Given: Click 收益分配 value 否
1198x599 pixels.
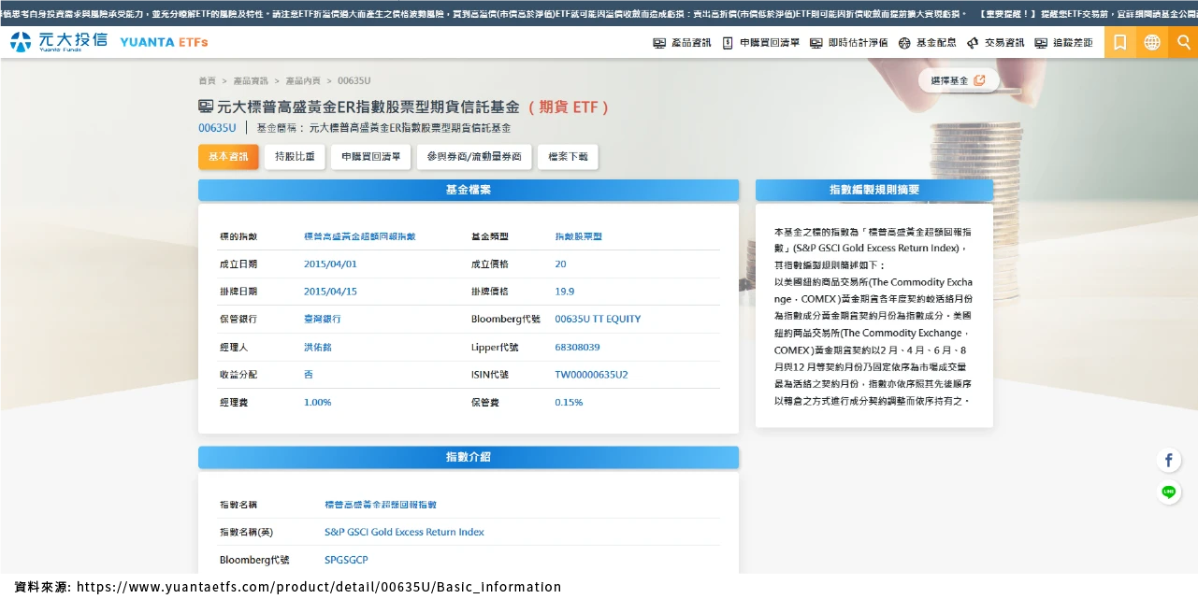Looking at the screenshot, I should [309, 375].
